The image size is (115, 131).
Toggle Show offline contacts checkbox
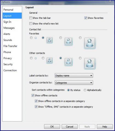[33, 96]
